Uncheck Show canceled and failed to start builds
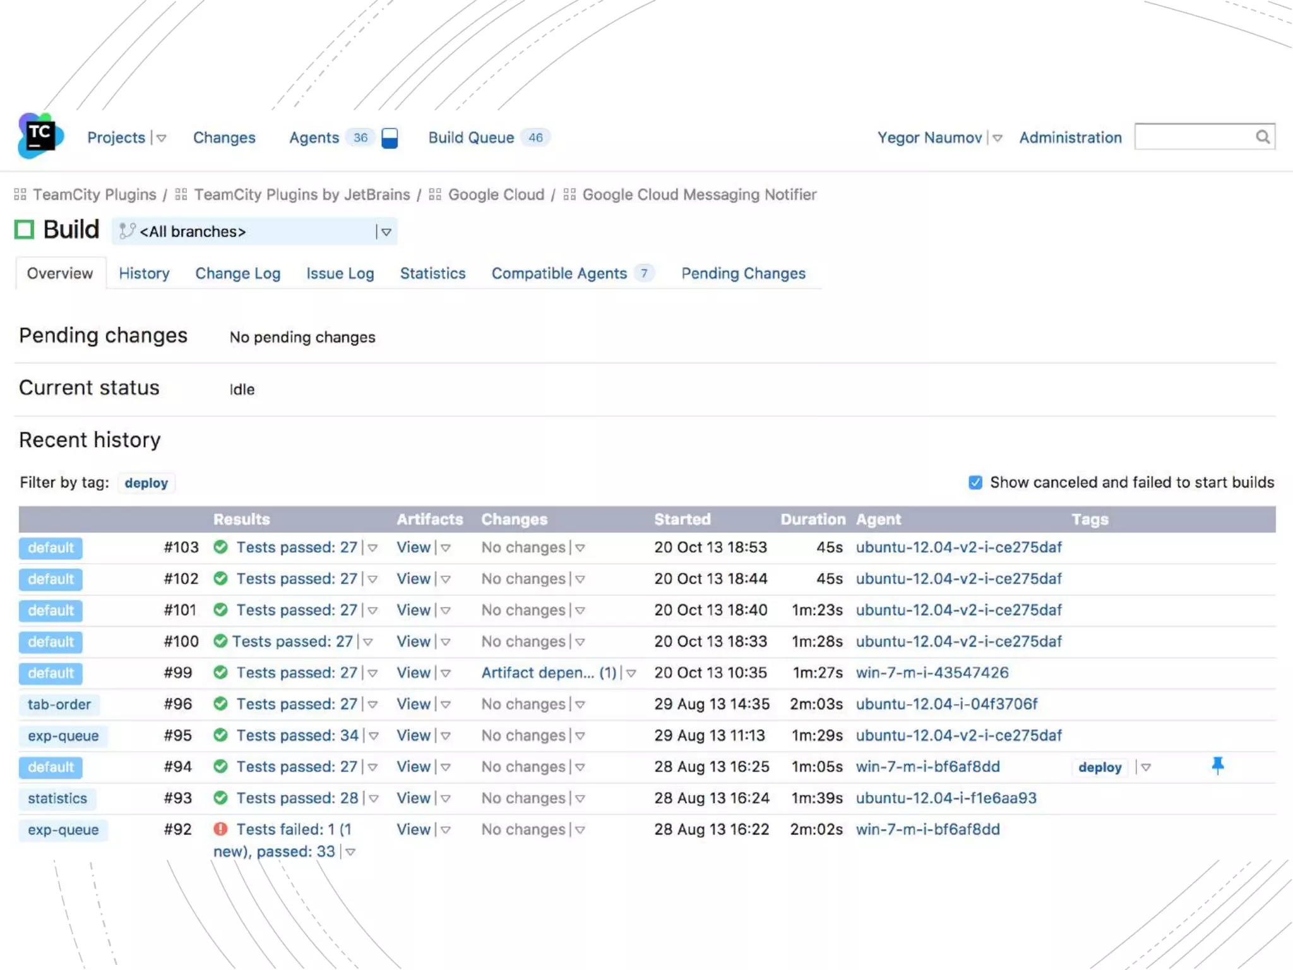Viewport: 1293px width, 970px height. click(975, 482)
